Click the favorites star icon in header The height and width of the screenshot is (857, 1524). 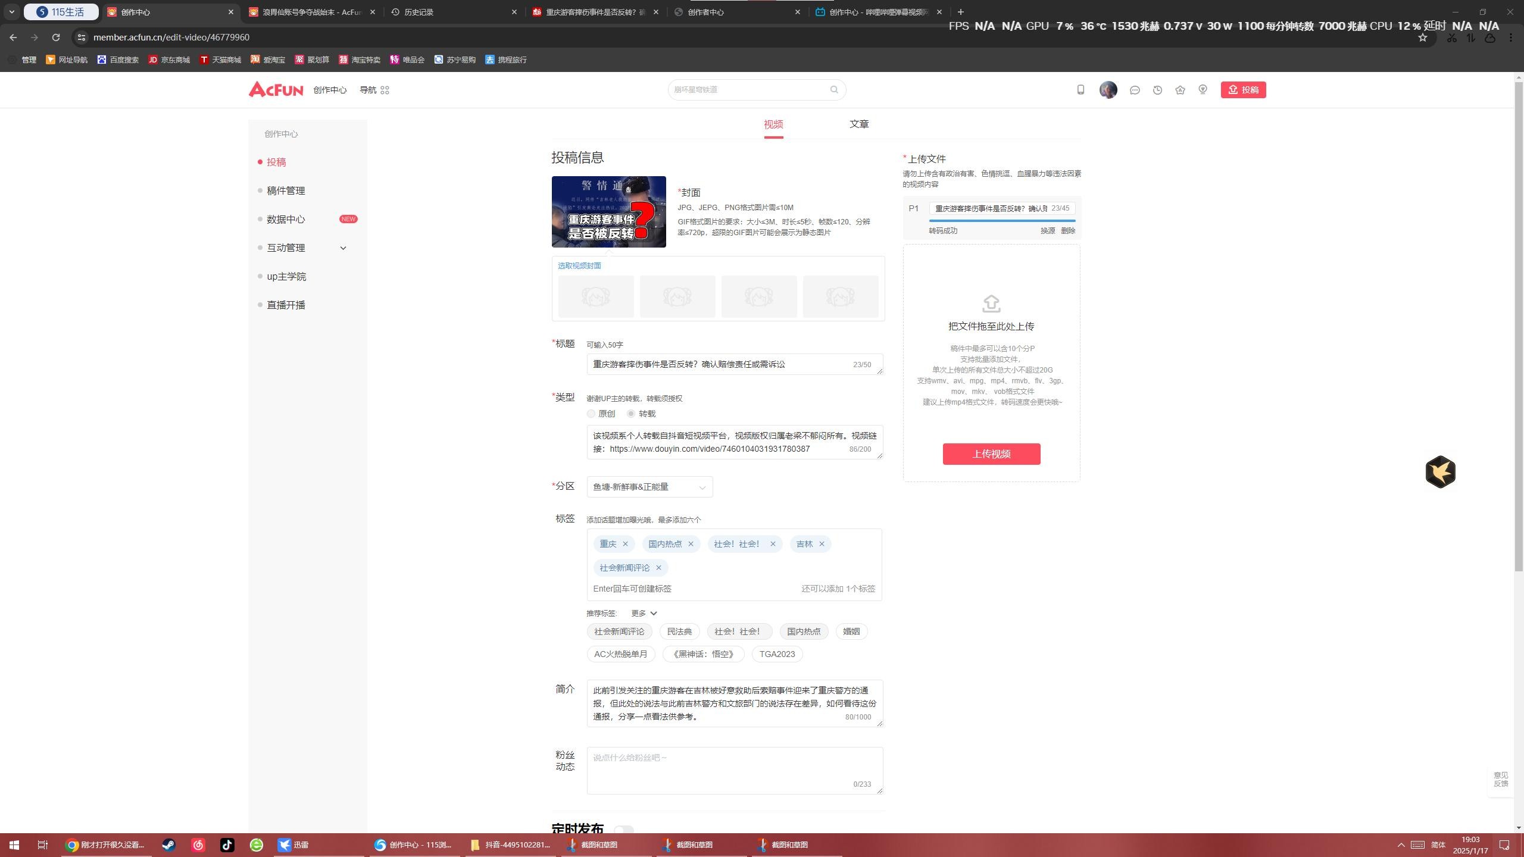point(1180,90)
